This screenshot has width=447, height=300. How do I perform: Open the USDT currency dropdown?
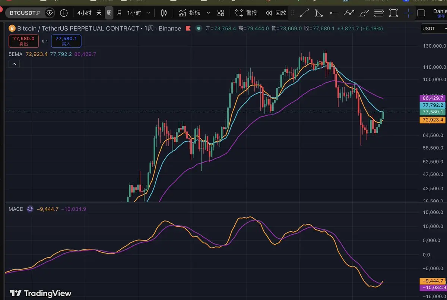click(433, 29)
